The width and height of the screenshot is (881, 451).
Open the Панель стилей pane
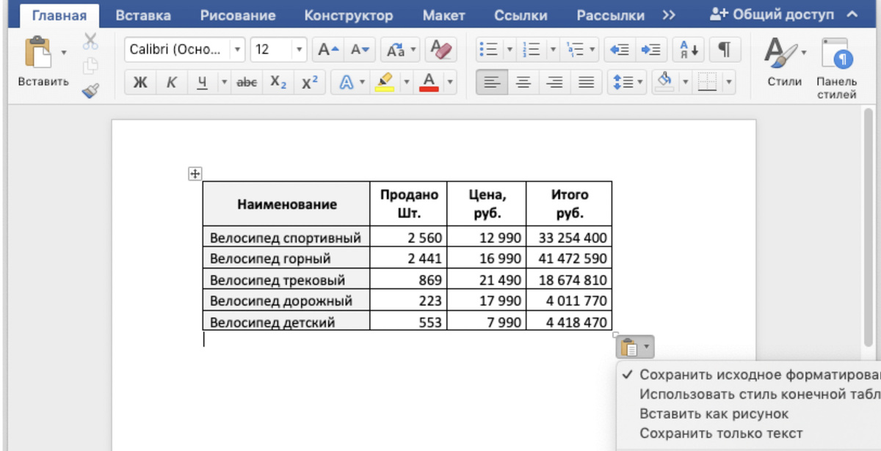(836, 69)
